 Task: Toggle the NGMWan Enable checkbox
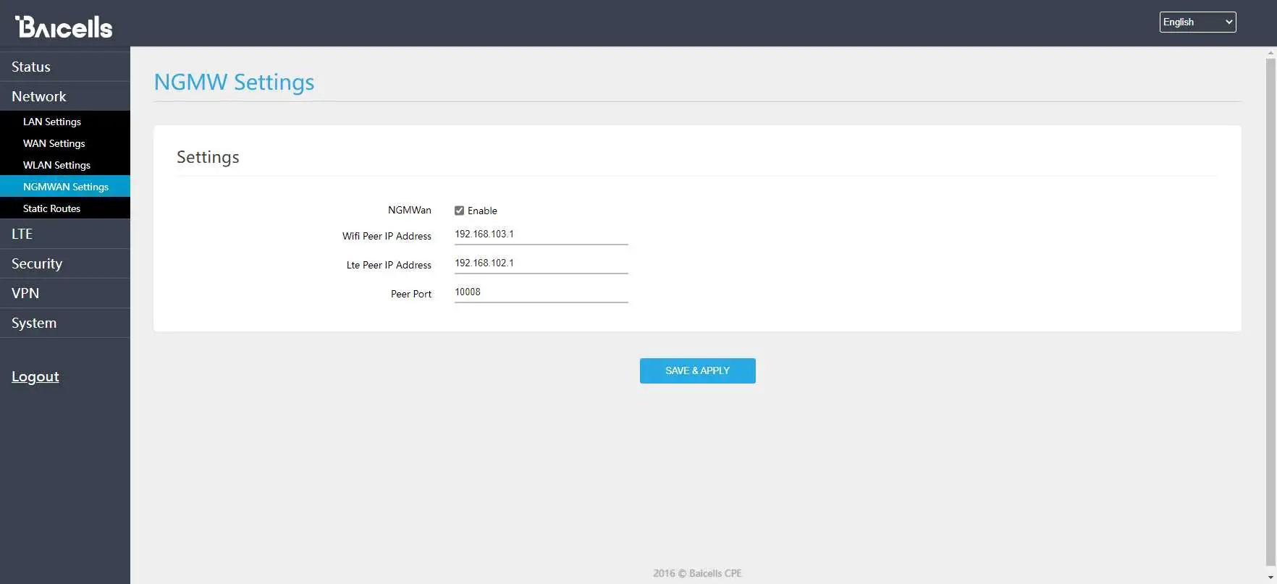click(x=459, y=211)
